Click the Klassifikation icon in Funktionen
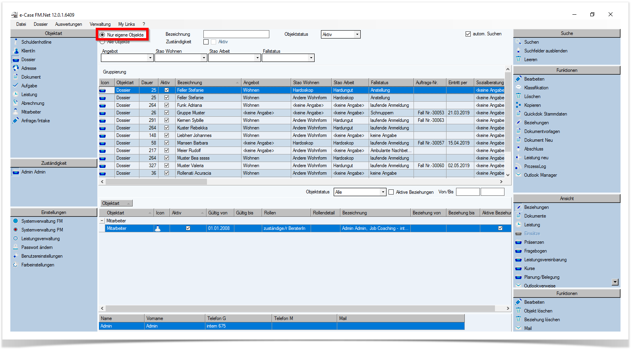The image size is (634, 351). [x=518, y=87]
